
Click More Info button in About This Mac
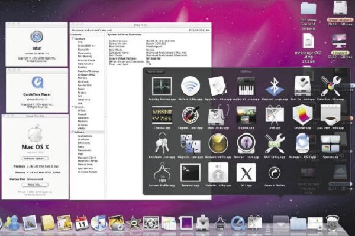(x=35, y=185)
